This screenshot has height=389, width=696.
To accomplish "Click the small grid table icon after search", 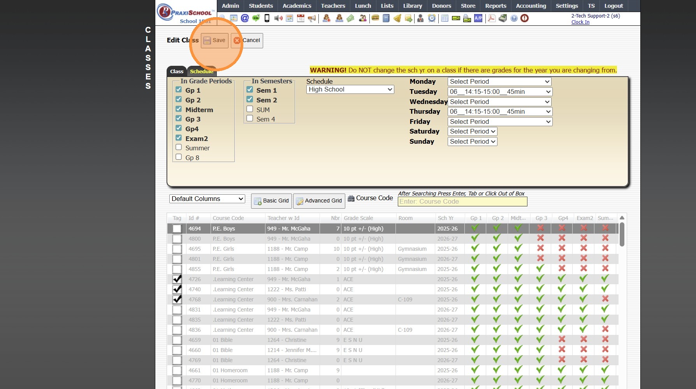I will (234, 18).
